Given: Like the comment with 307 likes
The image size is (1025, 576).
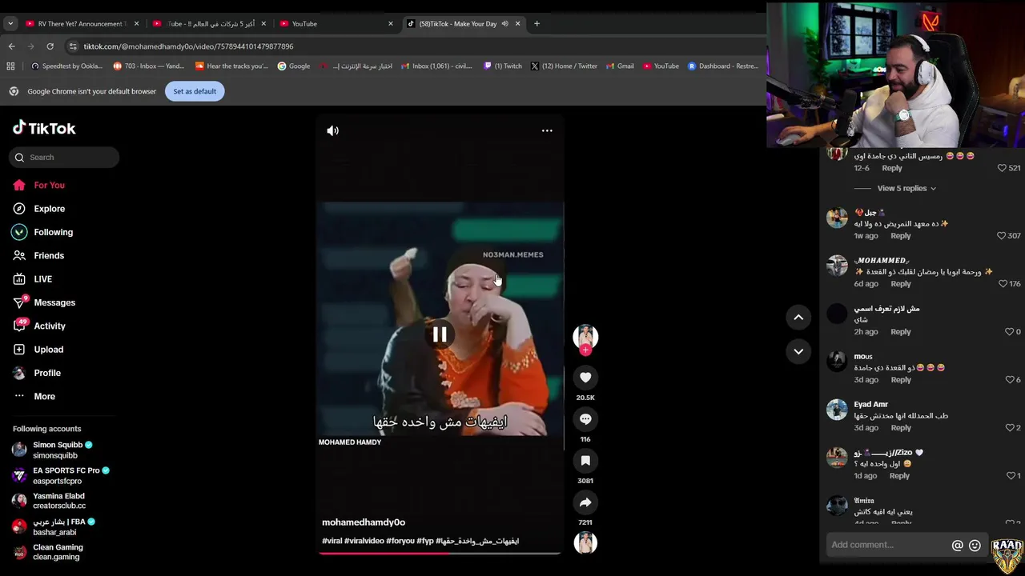Looking at the screenshot, I should [1001, 236].
